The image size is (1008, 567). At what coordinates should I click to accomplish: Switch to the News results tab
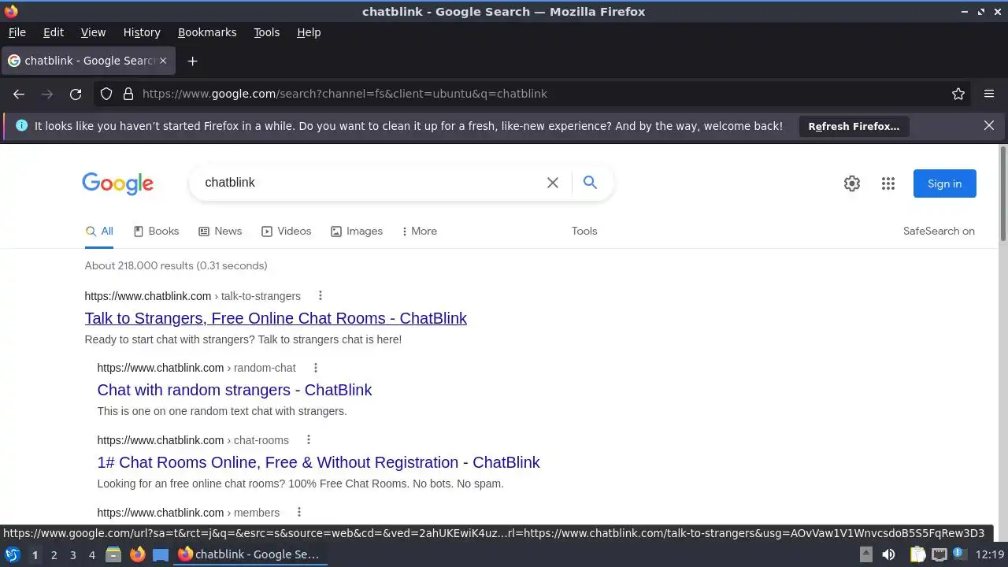pyautogui.click(x=220, y=231)
